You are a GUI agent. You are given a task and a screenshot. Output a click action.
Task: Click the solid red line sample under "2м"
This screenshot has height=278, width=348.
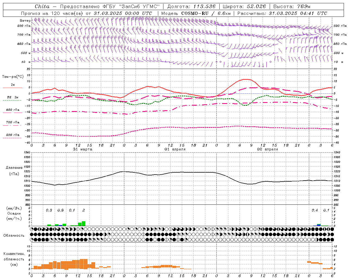tap(12, 88)
